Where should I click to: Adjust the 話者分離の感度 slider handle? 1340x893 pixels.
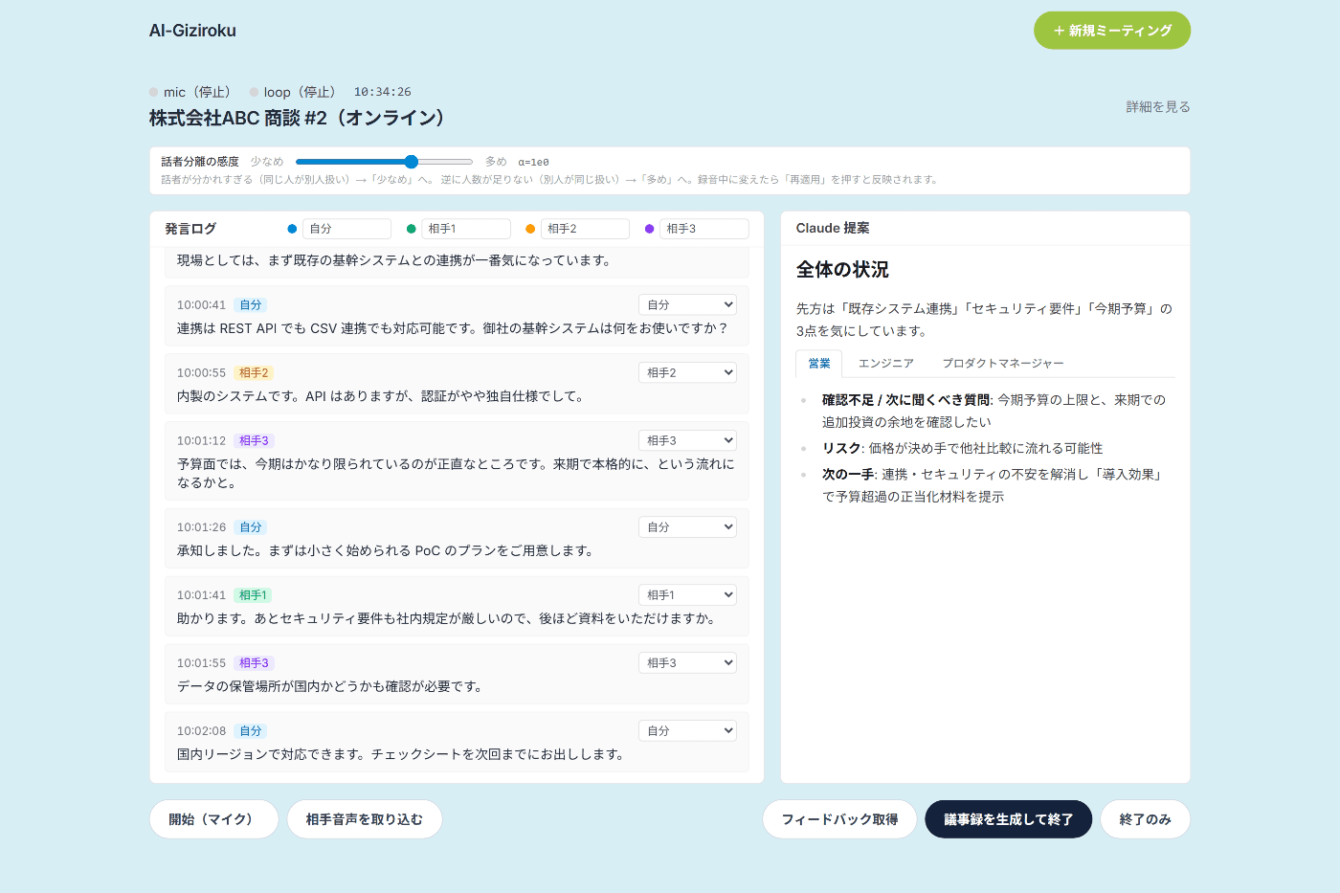(x=411, y=162)
